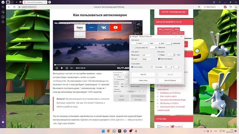Click the repeat count stepper arrows
The image size is (239, 134).
(x=174, y=55)
